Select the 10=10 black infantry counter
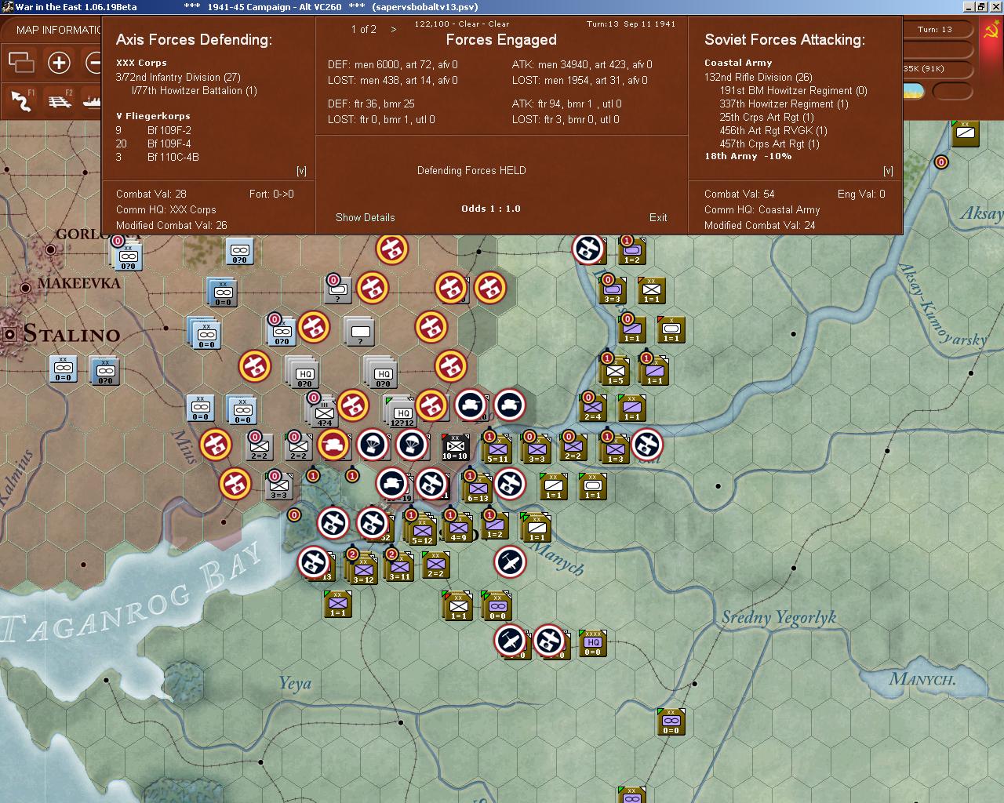This screenshot has width=1004, height=803. click(455, 447)
